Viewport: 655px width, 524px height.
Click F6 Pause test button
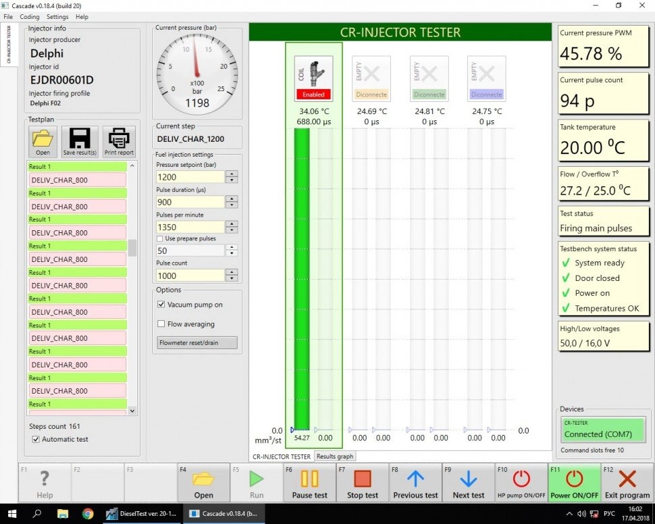pyautogui.click(x=309, y=483)
